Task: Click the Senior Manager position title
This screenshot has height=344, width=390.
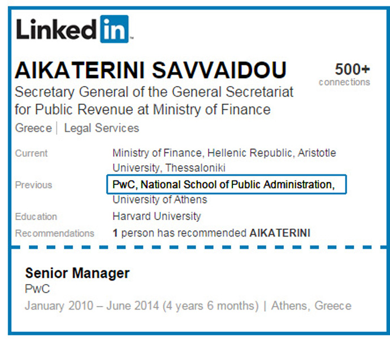Action: 77,273
